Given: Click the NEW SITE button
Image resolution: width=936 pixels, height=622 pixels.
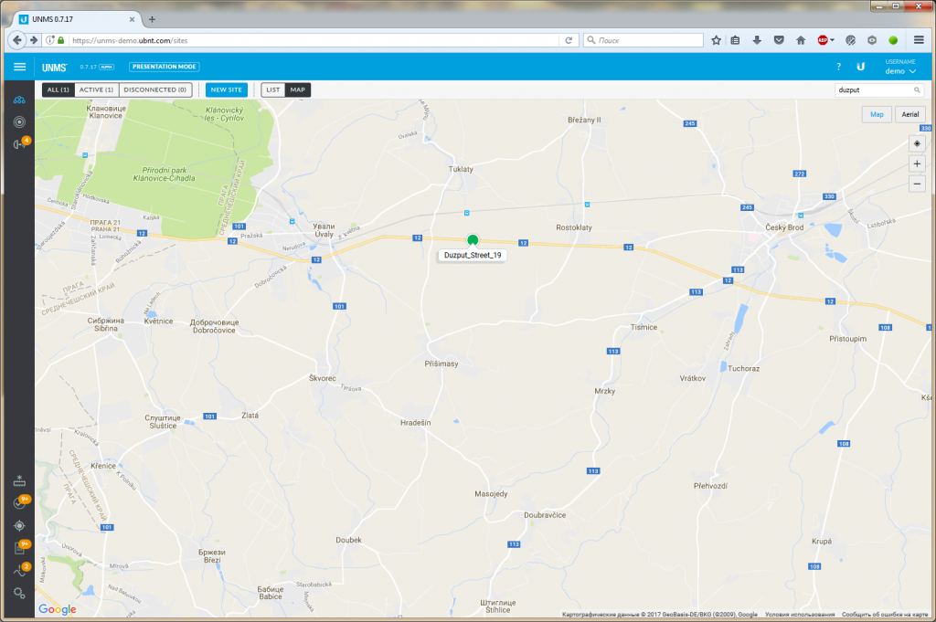Looking at the screenshot, I should point(226,90).
